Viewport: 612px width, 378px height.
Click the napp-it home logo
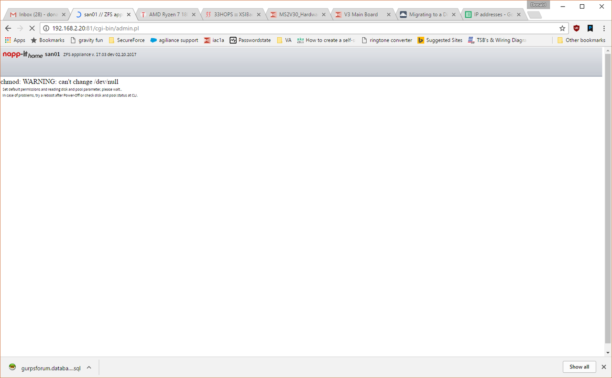coord(22,54)
